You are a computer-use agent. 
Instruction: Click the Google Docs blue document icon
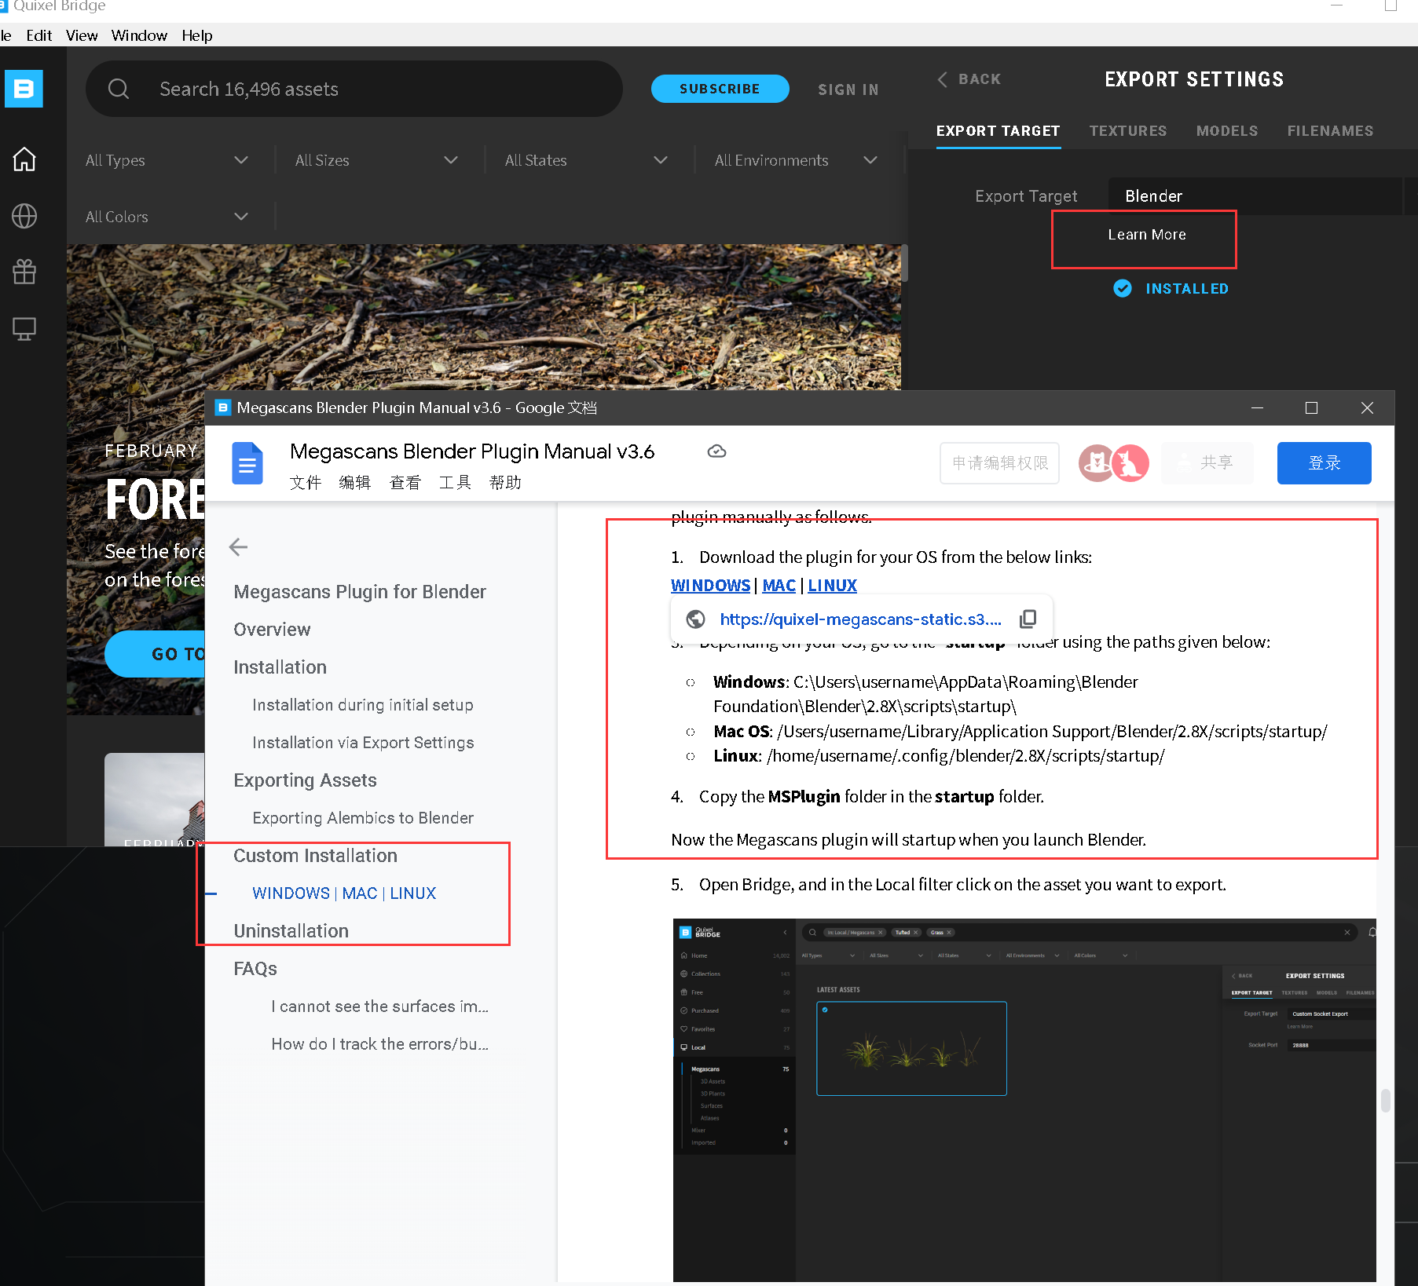pos(247,463)
